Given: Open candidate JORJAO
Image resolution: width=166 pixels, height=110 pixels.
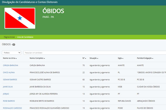Looking at the screenshot, I should click(x=6, y=94).
